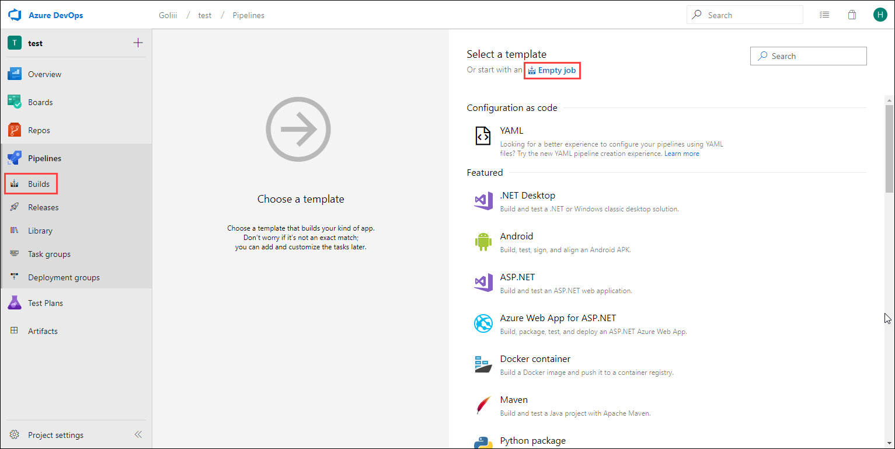Choose Azure Web App for ASP.NET title
Image resolution: width=895 pixels, height=449 pixels.
[x=558, y=318]
